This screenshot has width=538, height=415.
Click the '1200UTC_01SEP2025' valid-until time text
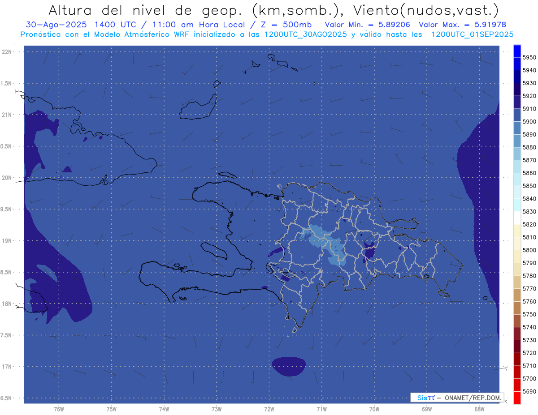472,34
